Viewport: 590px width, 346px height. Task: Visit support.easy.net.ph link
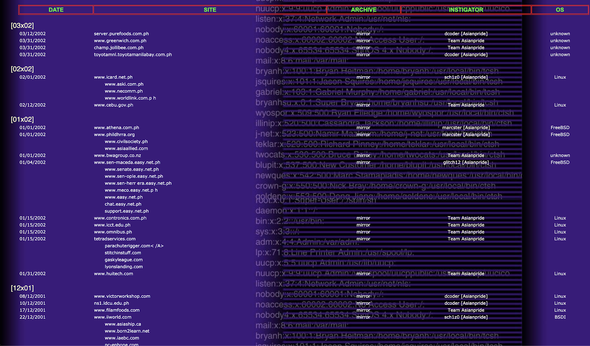click(126, 211)
